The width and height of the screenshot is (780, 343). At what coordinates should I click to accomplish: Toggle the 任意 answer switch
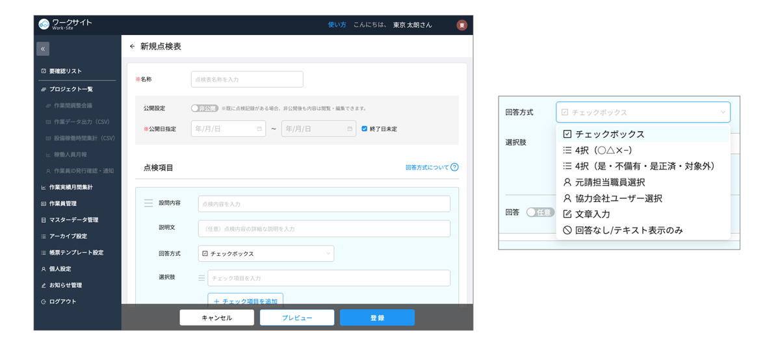pyautogui.click(x=539, y=212)
